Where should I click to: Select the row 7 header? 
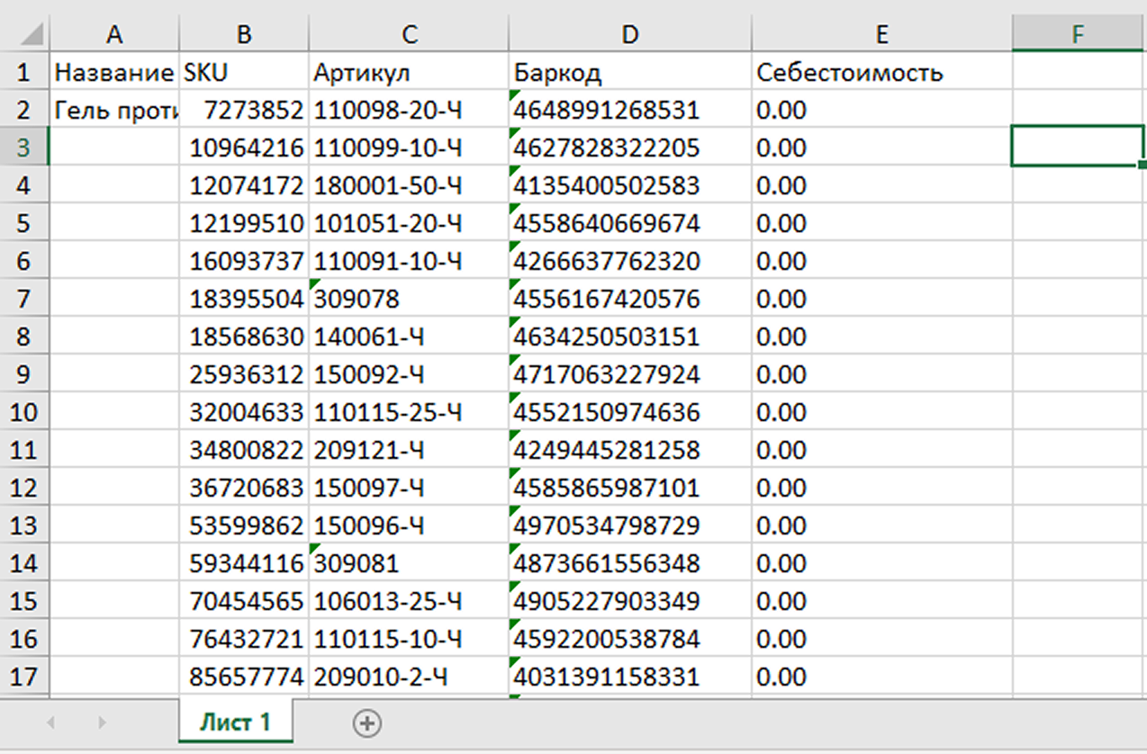[23, 298]
